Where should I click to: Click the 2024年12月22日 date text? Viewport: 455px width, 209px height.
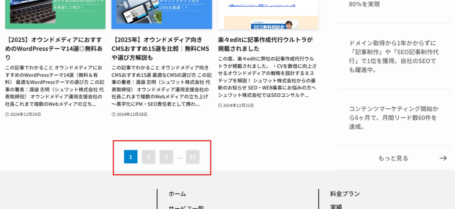[x=239, y=106]
